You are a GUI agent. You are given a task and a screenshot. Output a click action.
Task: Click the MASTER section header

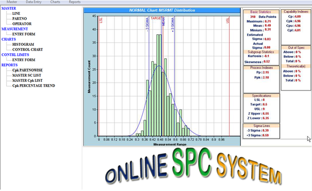9,8
